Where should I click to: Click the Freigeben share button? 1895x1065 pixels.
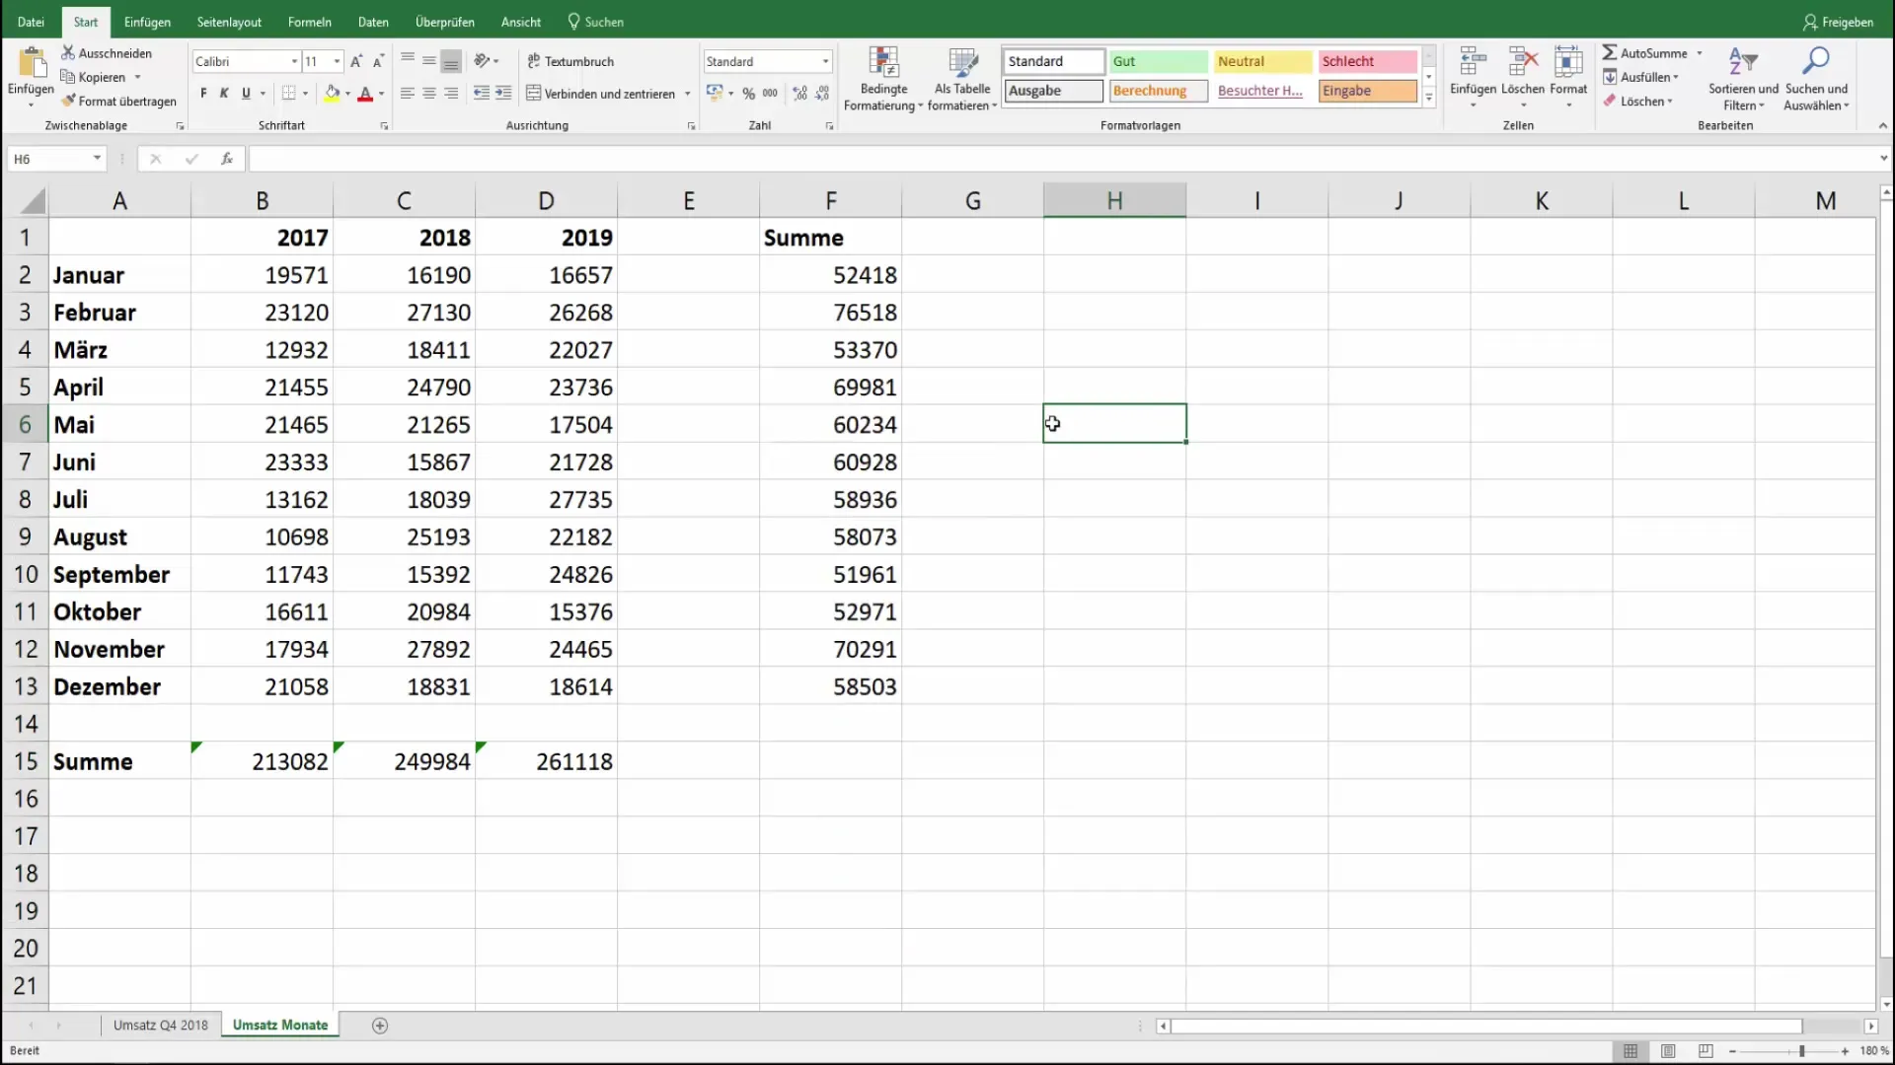(1838, 22)
